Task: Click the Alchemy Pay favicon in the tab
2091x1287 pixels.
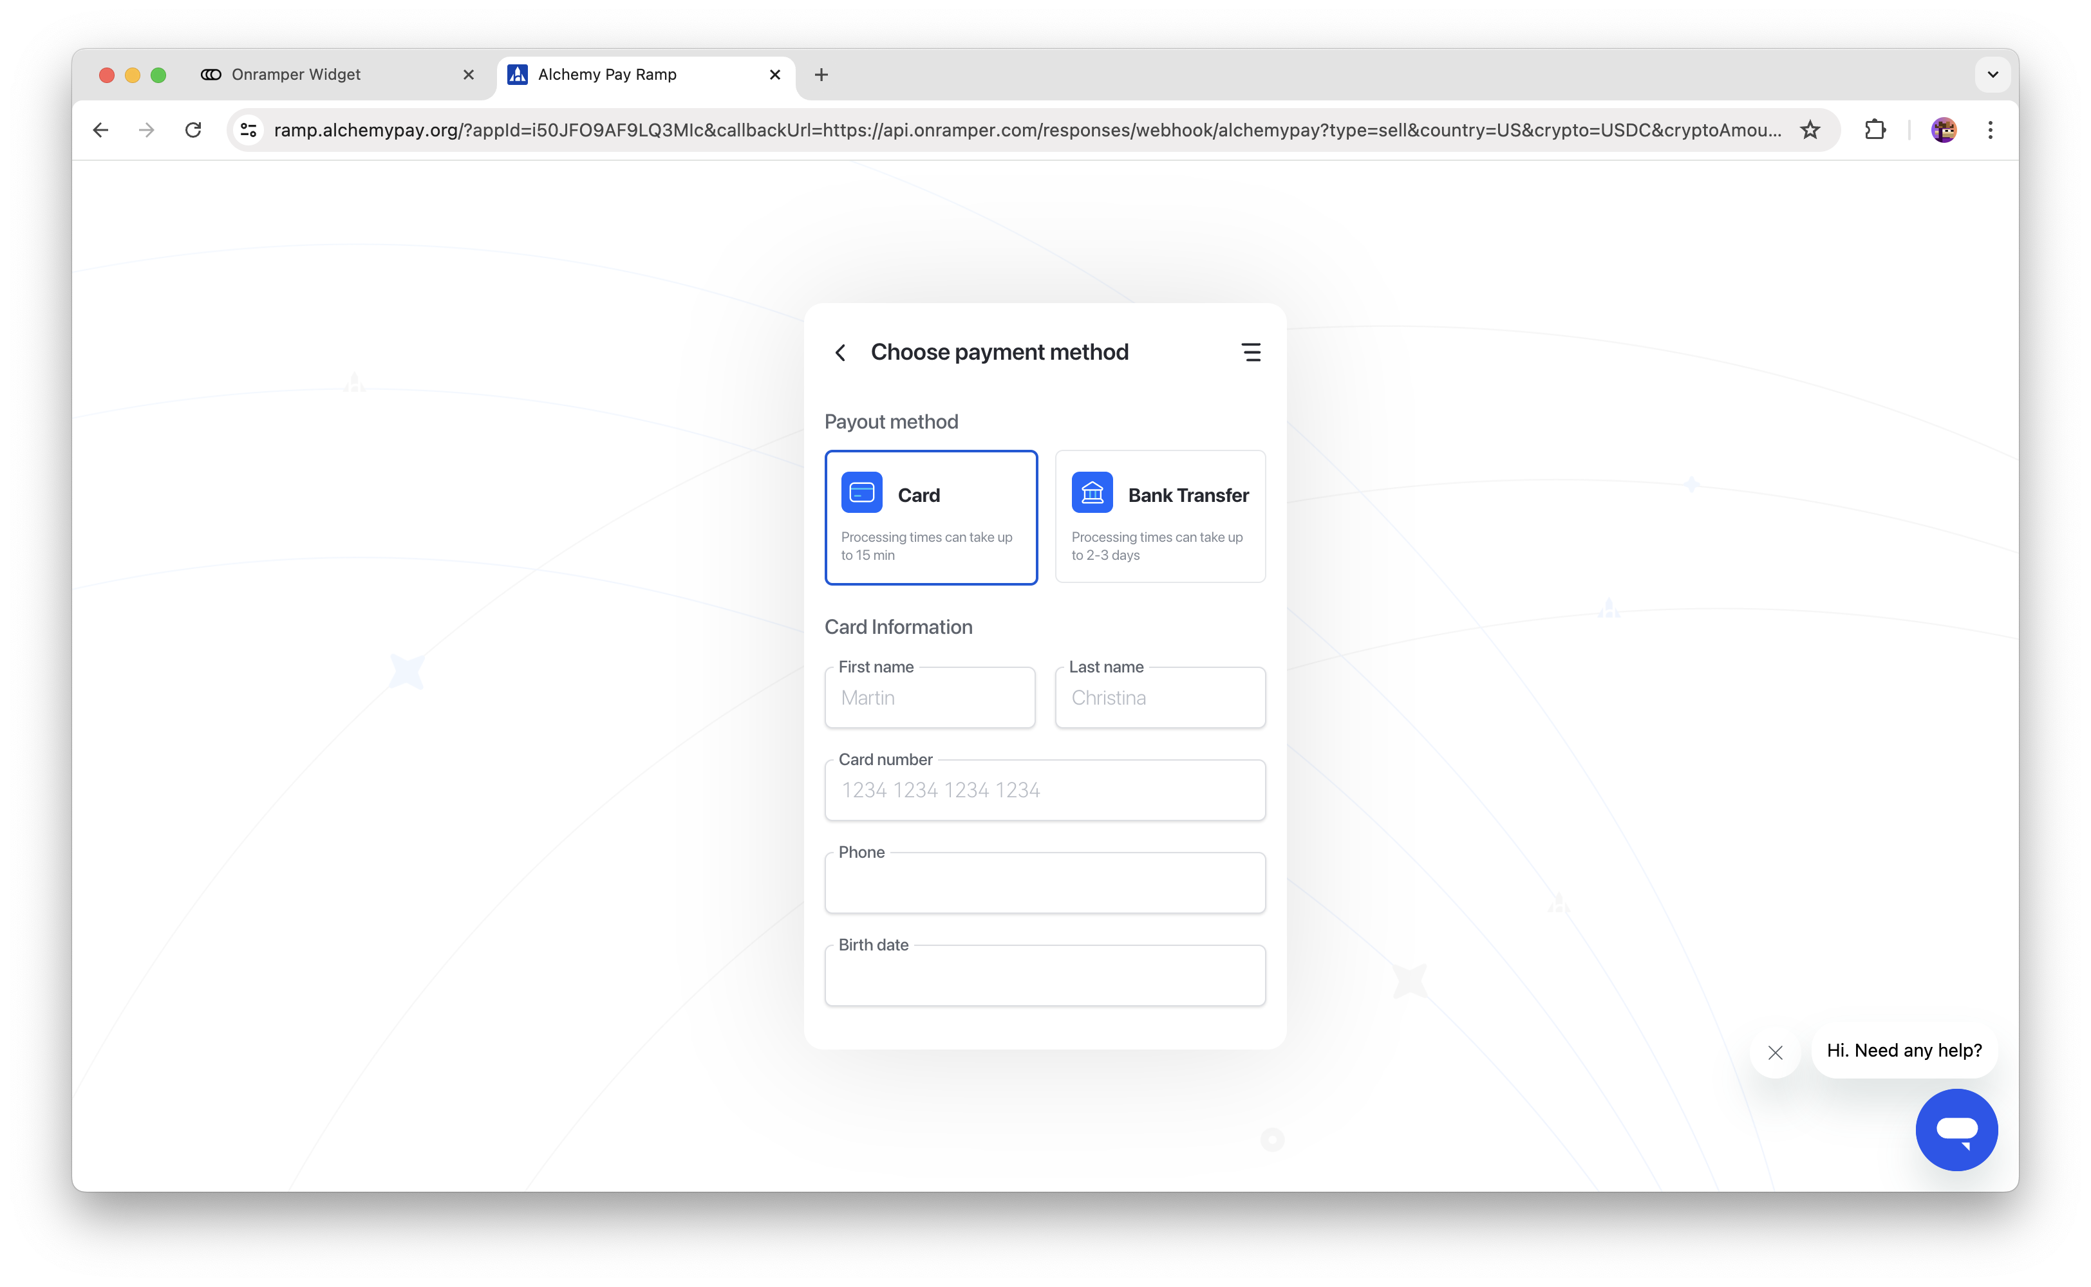Action: 517,75
